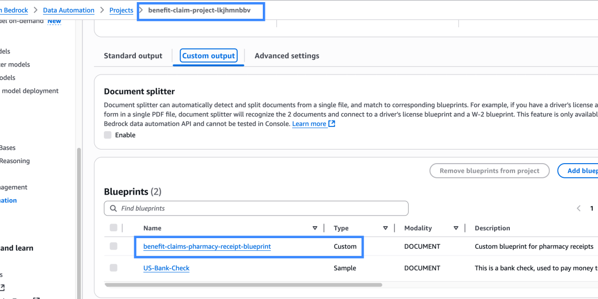The width and height of the screenshot is (598, 299).
Task: Open benefit-claims-pharmacy-receipt-blueprint link
Action: click(207, 246)
